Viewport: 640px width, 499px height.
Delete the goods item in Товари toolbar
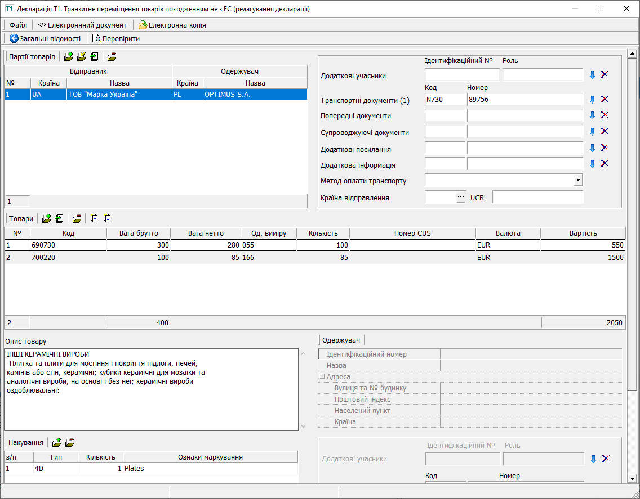pos(77,218)
